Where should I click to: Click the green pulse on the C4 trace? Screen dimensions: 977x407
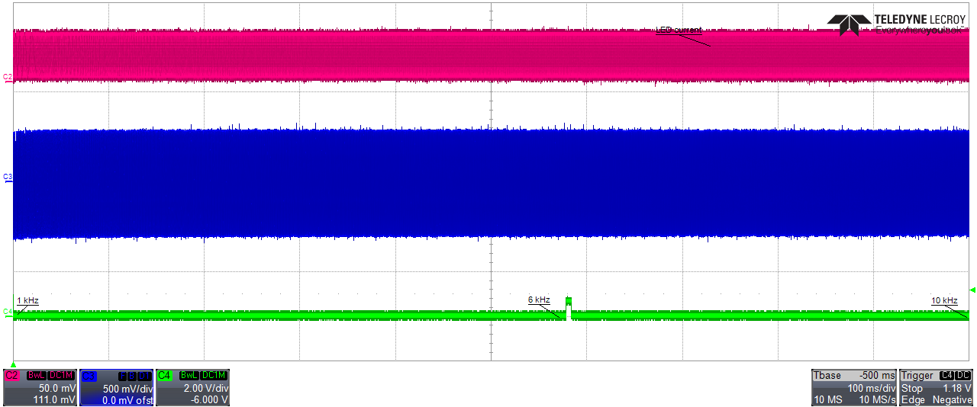(568, 303)
